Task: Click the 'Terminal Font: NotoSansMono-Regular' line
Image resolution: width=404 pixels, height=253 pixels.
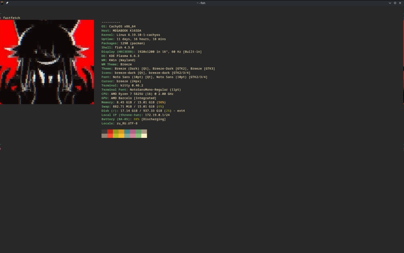Action: point(141,90)
